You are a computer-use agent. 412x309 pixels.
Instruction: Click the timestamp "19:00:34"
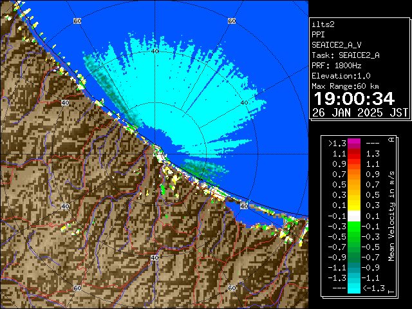[x=355, y=98]
